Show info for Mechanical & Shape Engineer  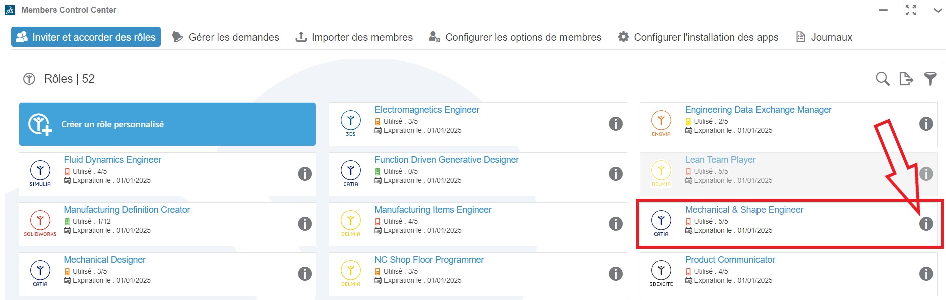click(x=926, y=224)
